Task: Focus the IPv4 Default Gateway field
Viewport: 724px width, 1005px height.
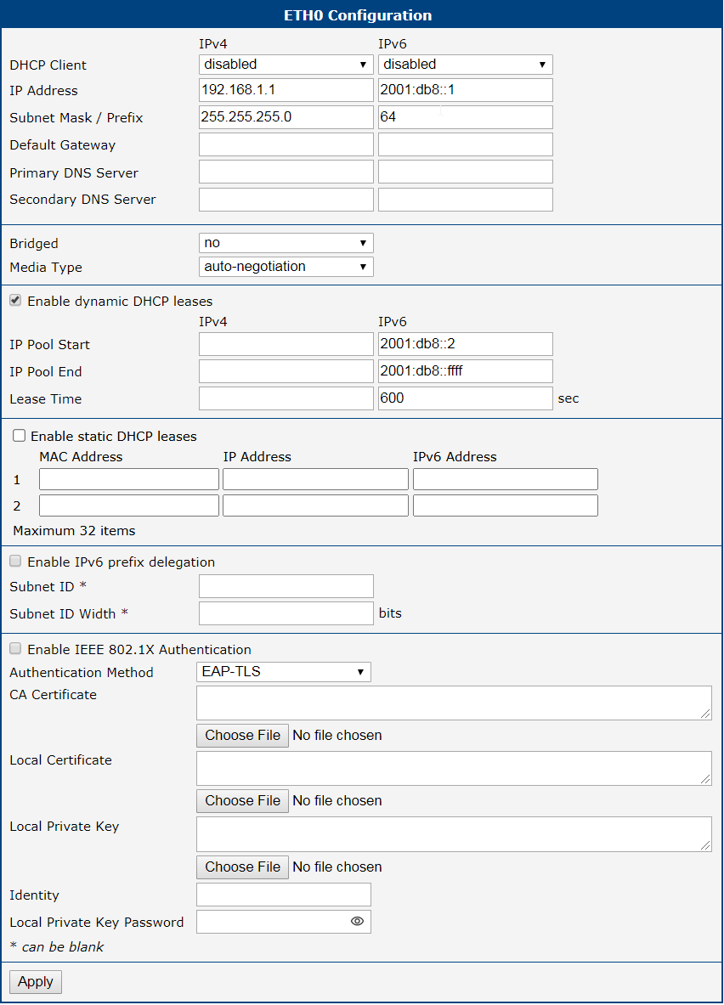Action: [x=286, y=144]
